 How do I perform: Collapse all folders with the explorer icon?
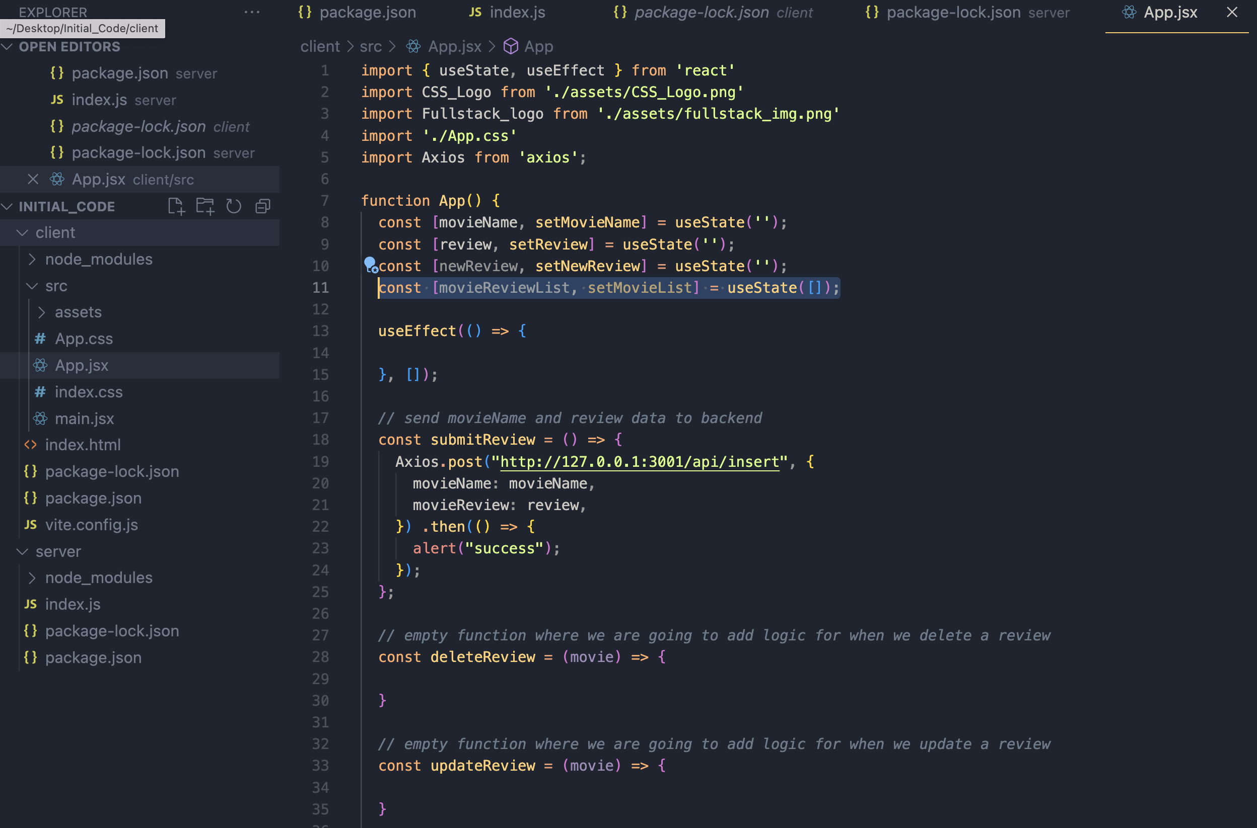(263, 206)
